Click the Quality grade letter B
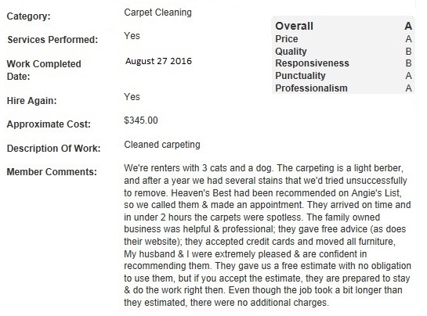The height and width of the screenshot is (316, 427). pyautogui.click(x=408, y=52)
